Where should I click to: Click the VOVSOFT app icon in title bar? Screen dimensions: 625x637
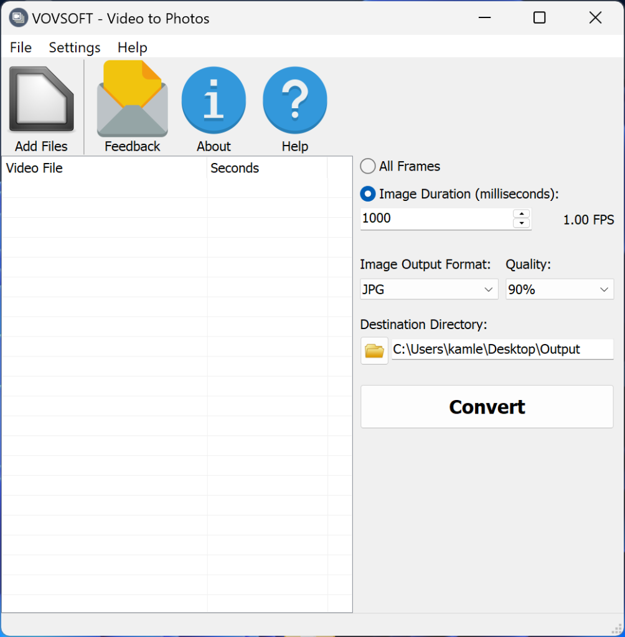[x=17, y=18]
